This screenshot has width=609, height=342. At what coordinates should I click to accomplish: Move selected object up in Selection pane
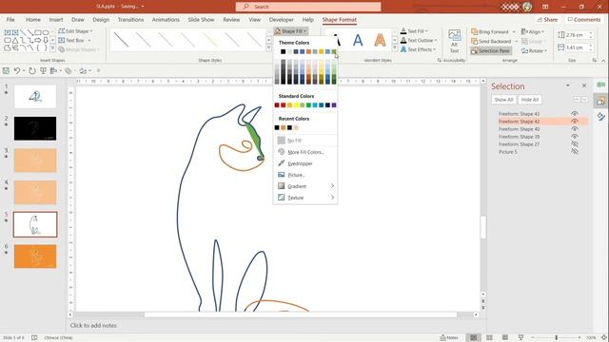click(578, 99)
